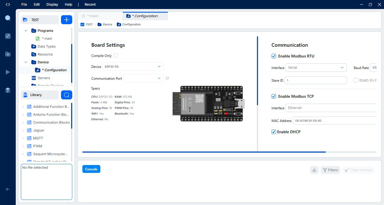This screenshot has width=384, height=205.
Task: Click the search magnifier icon in left sidebar
Action: coord(8,18)
